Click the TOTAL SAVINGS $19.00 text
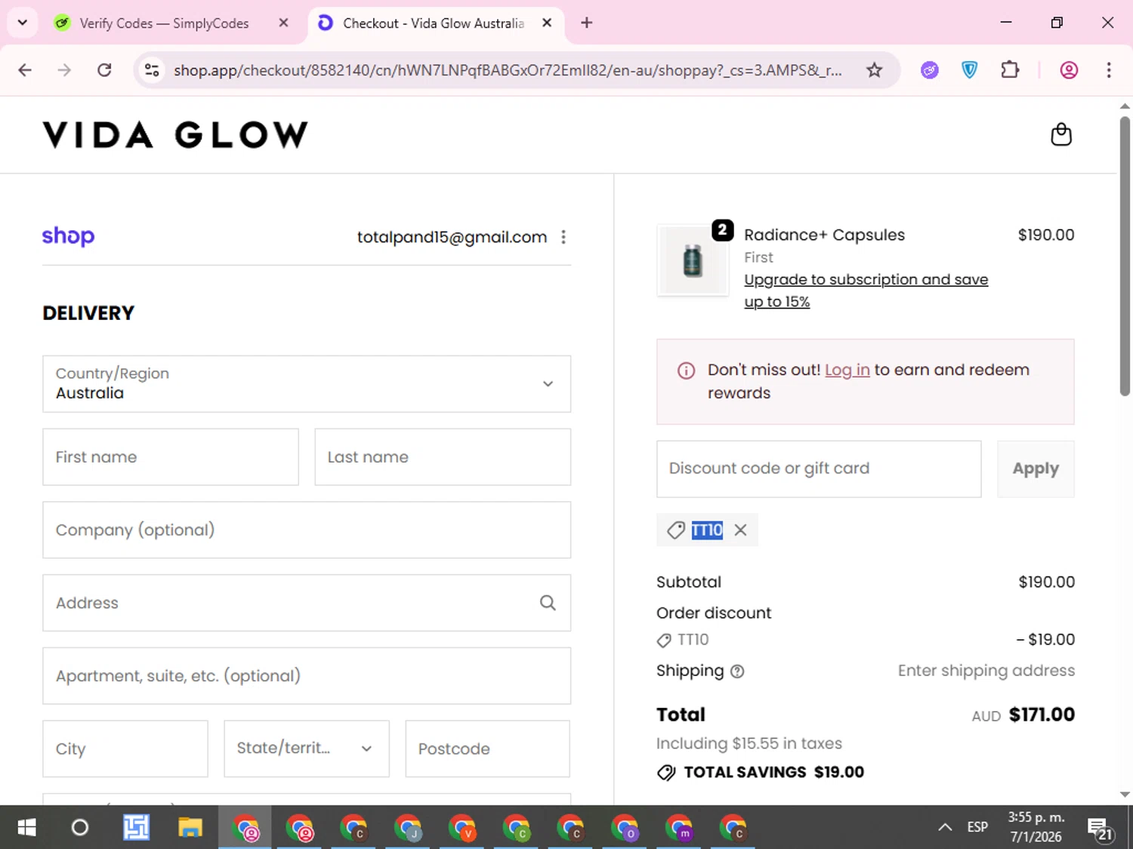1133x849 pixels. click(x=773, y=772)
